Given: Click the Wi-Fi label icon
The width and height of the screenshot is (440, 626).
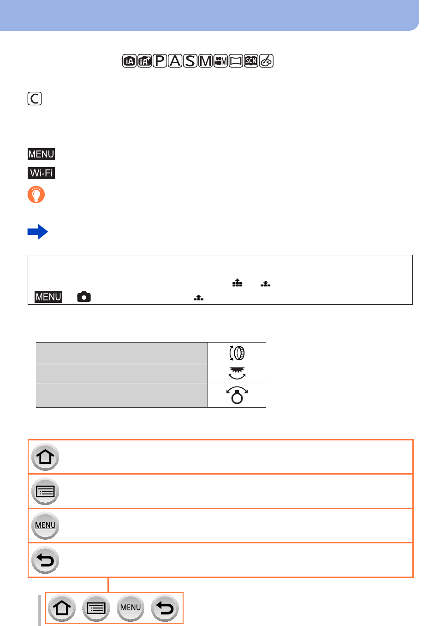Looking at the screenshot, I should tap(42, 173).
